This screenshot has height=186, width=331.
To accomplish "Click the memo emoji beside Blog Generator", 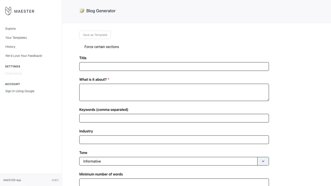I will click(82, 11).
